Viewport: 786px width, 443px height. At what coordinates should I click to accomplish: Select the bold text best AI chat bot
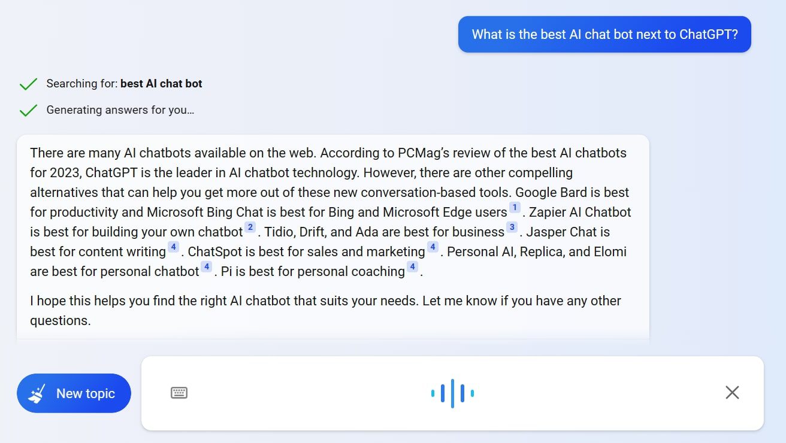coord(161,83)
